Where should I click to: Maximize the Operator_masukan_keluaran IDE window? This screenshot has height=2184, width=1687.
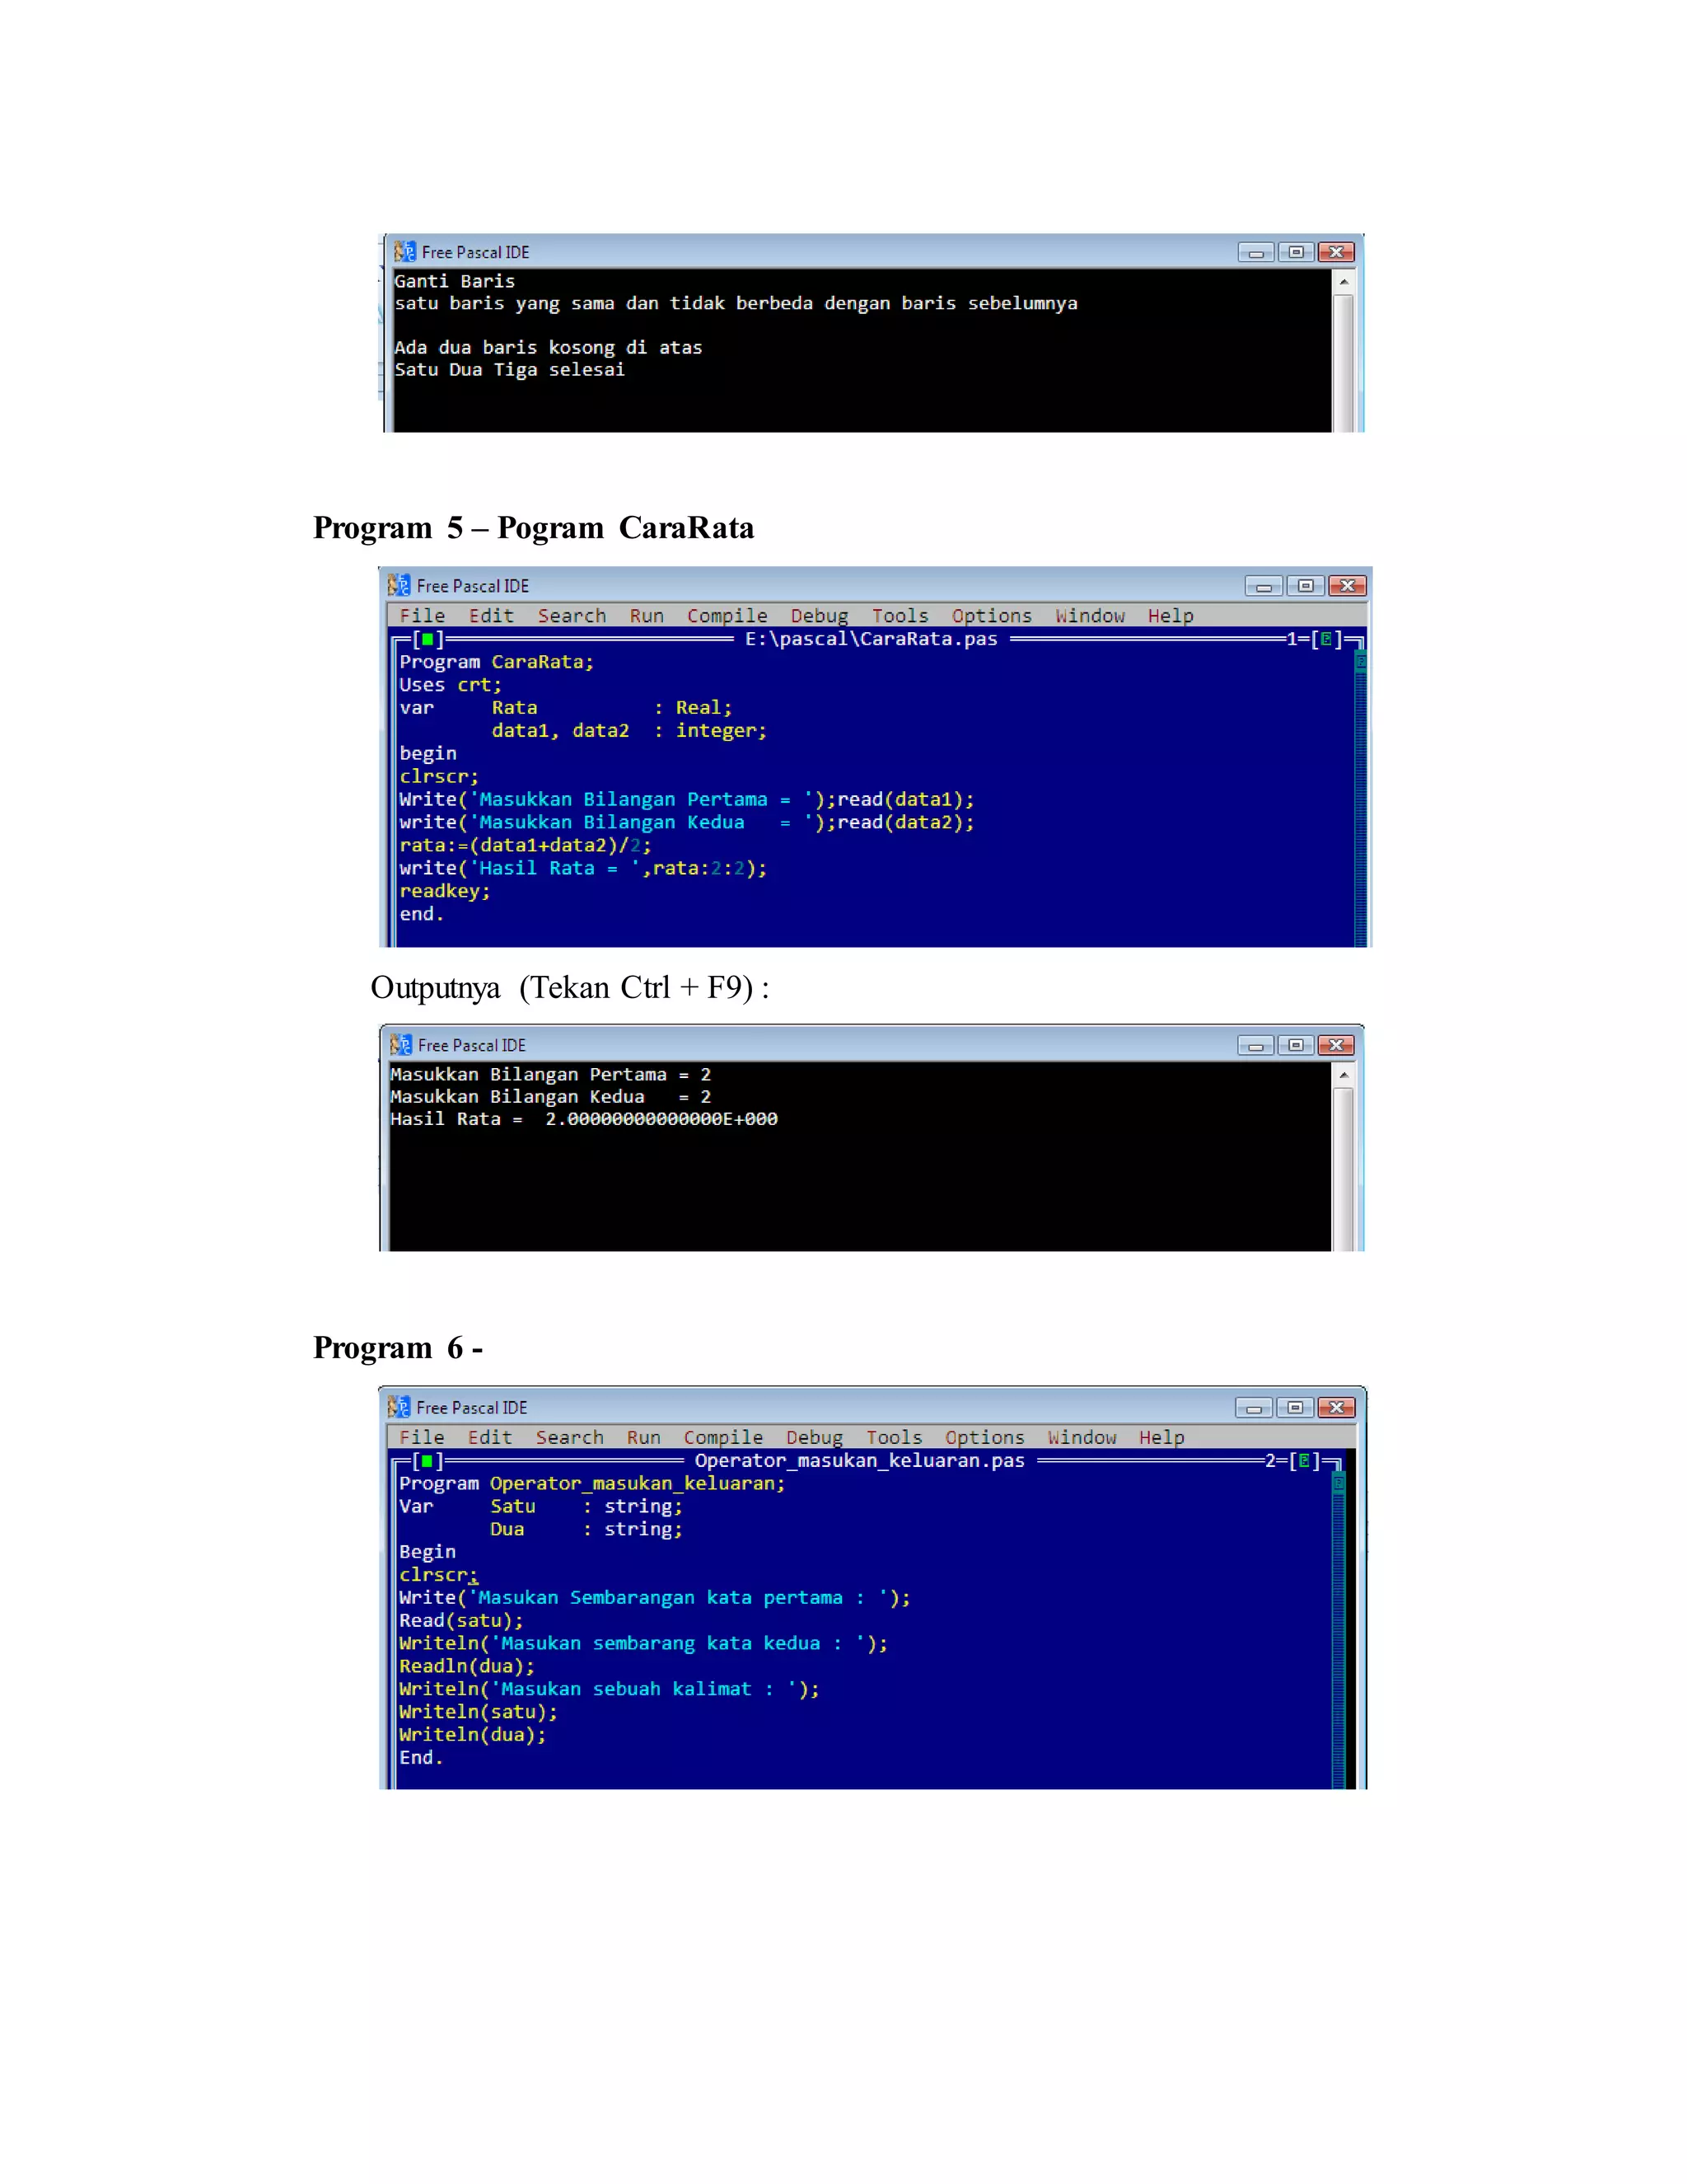pyautogui.click(x=1295, y=1408)
